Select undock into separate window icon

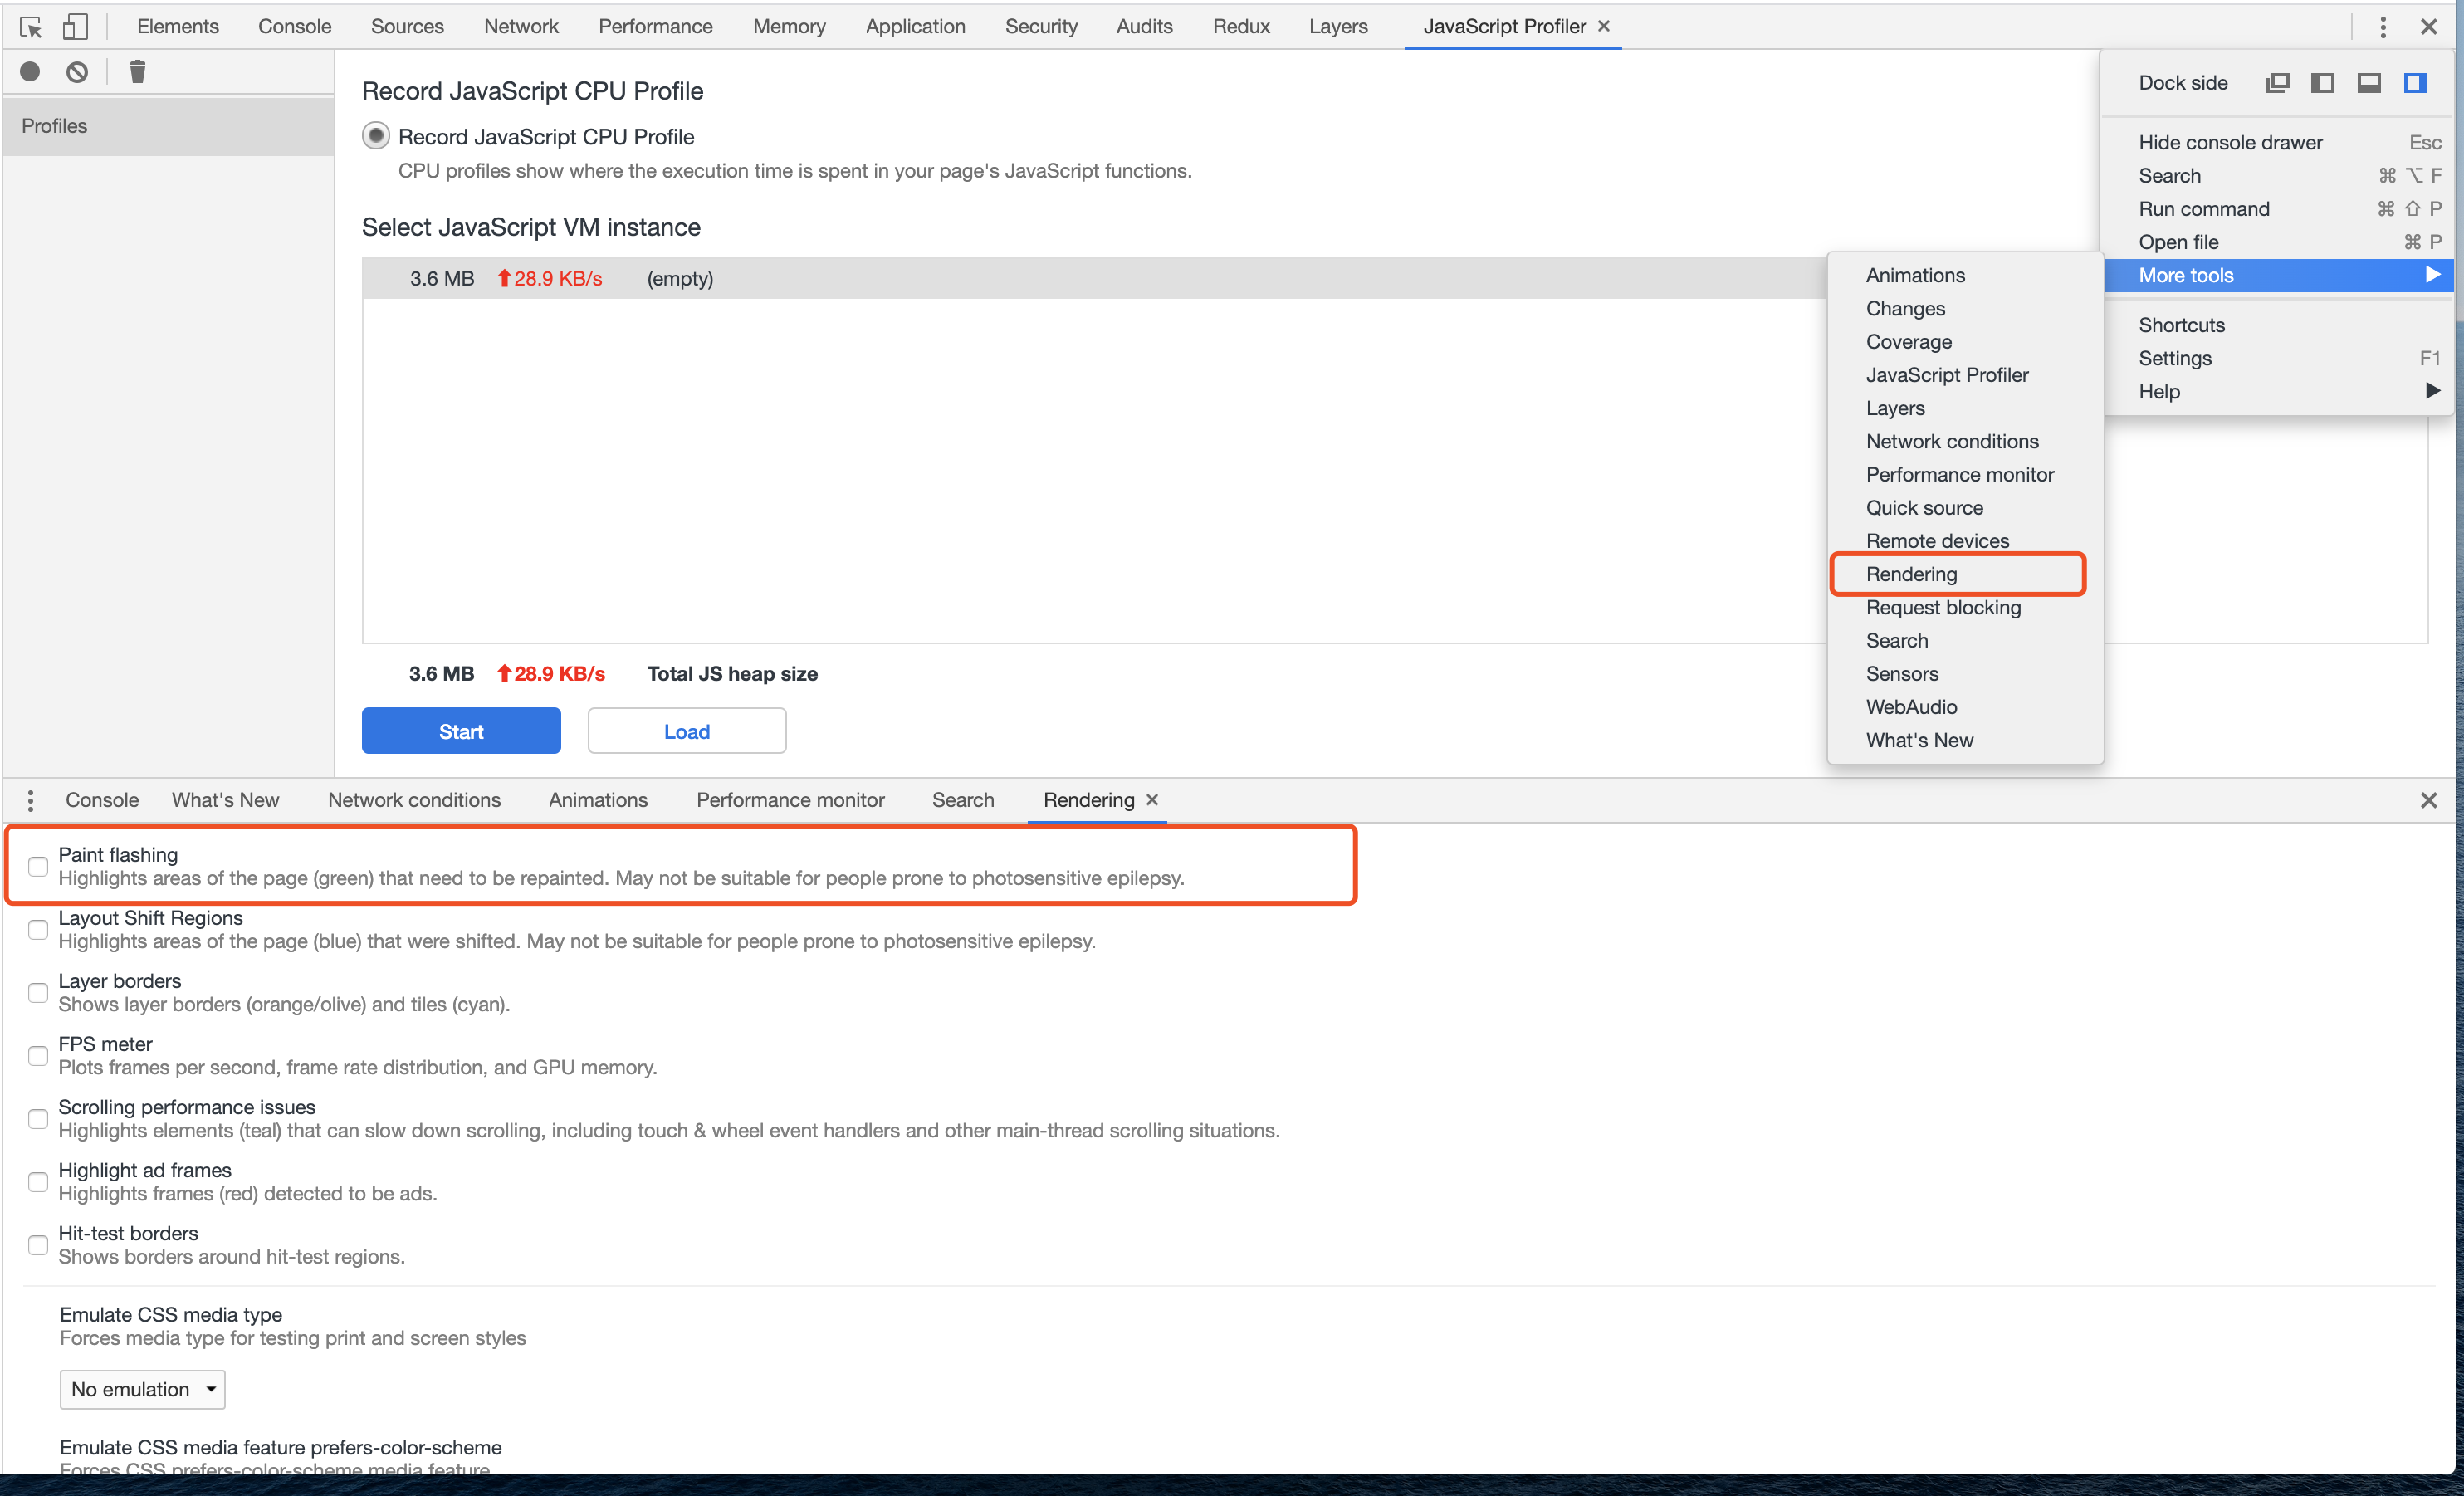point(2277,83)
